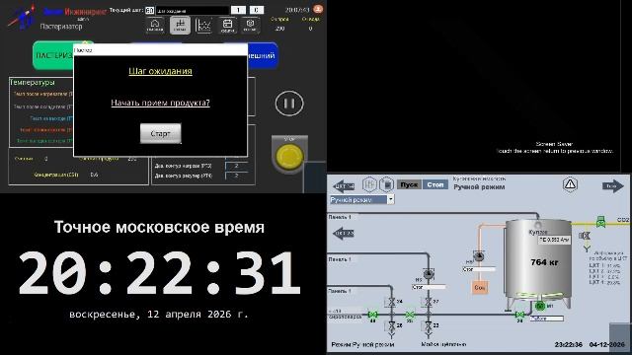632x355 pixels.
Task: Select the green ПАСТЕРИЗ mode button
Action: (x=52, y=55)
